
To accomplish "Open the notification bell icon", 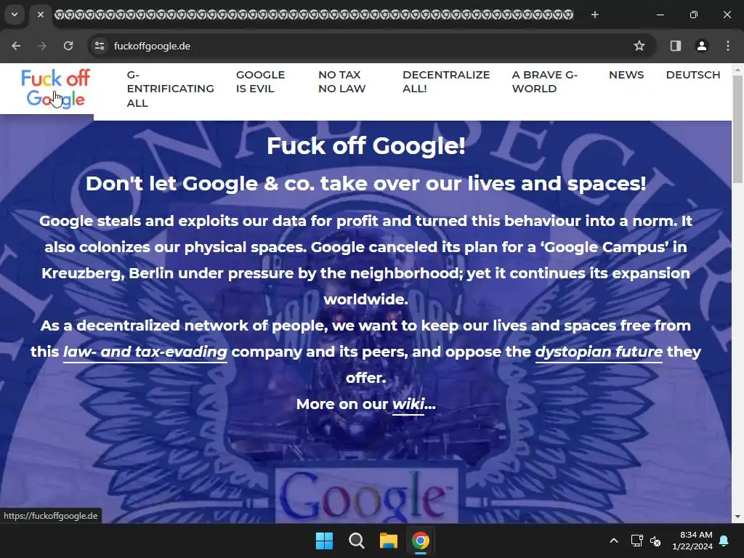I will (x=724, y=541).
